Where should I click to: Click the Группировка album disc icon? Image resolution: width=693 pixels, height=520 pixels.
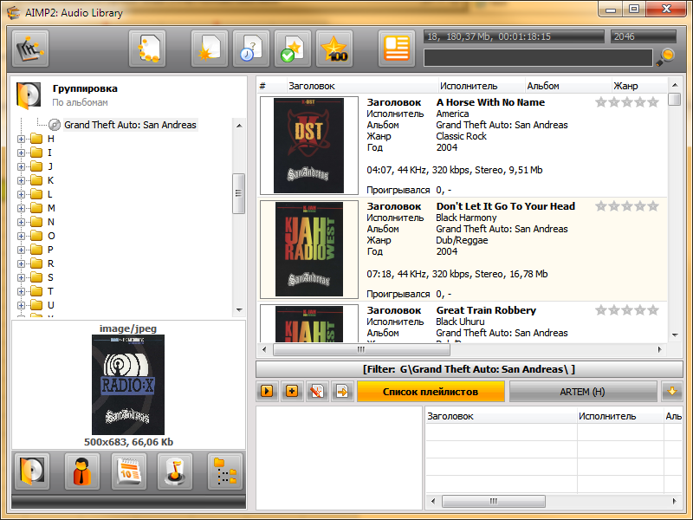[x=29, y=94]
